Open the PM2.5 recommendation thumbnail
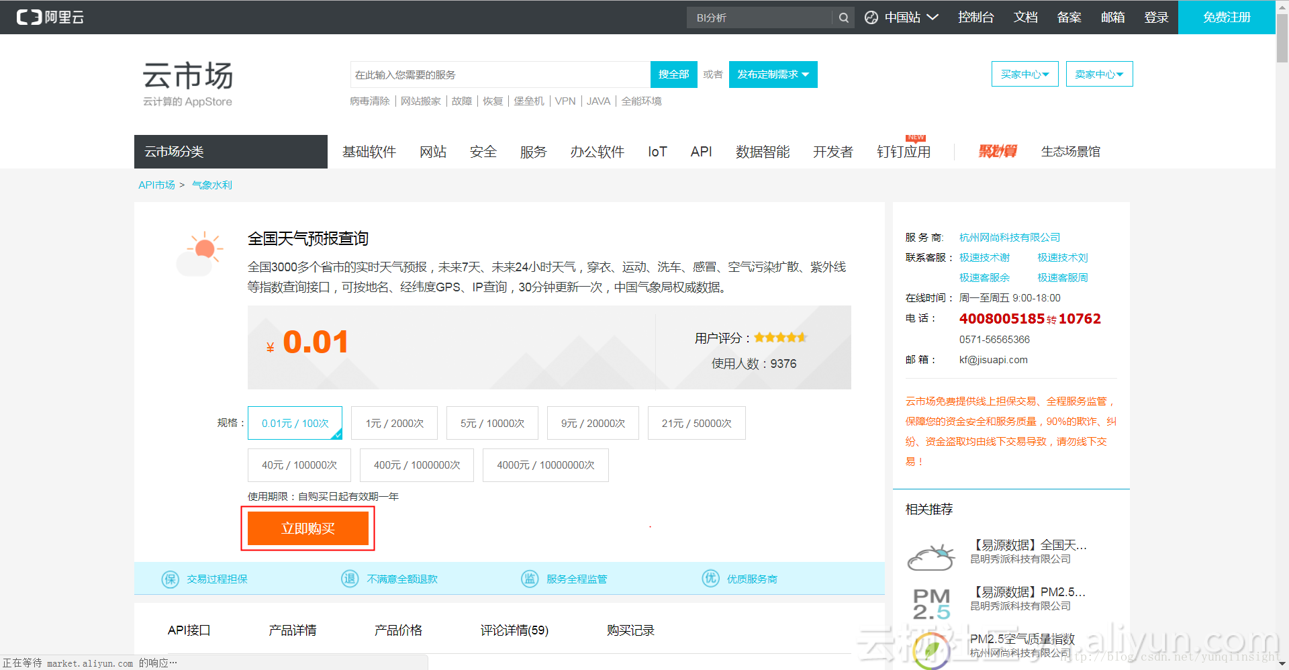This screenshot has height=670, width=1289. click(x=932, y=604)
